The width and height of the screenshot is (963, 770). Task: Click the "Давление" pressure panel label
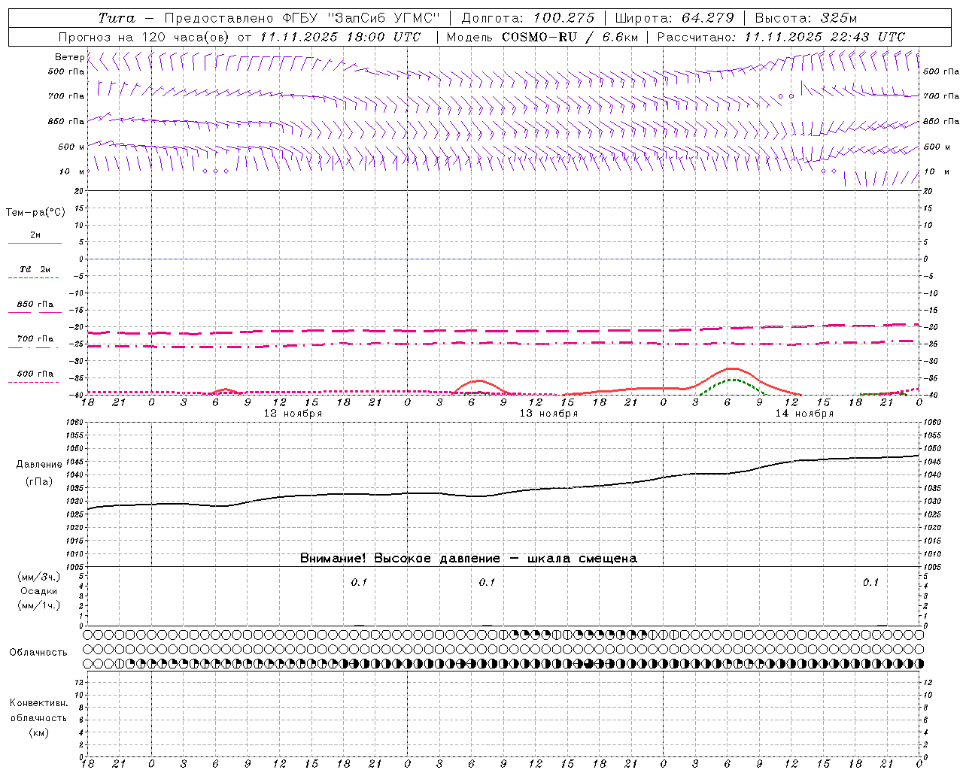(39, 465)
